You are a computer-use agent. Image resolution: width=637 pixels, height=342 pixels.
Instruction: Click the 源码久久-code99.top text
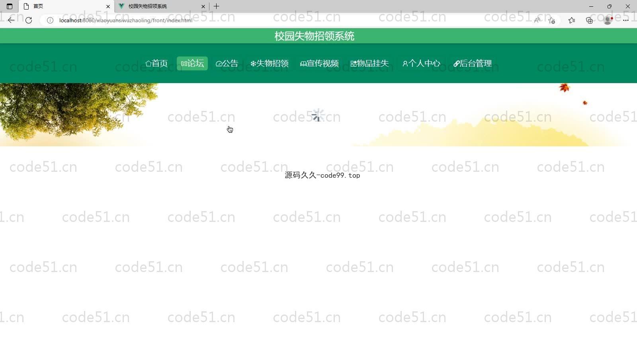pyautogui.click(x=322, y=175)
